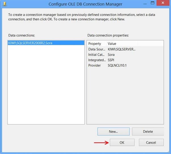This screenshot has height=154, width=171.
Task: Select the Initial Catalog property row
Action: (x=96, y=55)
